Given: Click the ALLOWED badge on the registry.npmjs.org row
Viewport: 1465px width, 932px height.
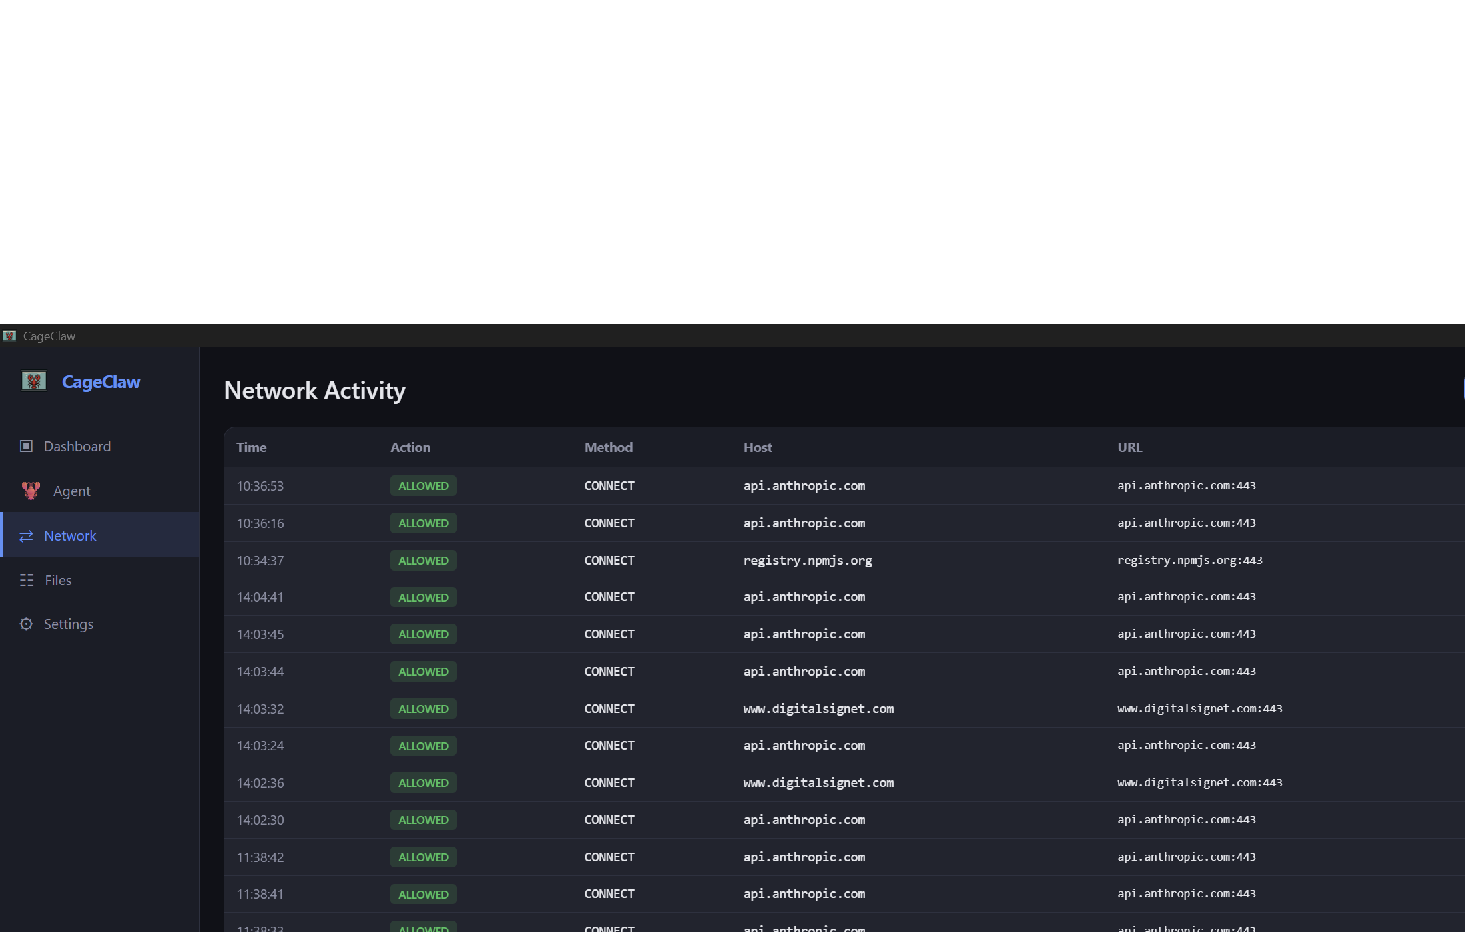Looking at the screenshot, I should coord(422,560).
